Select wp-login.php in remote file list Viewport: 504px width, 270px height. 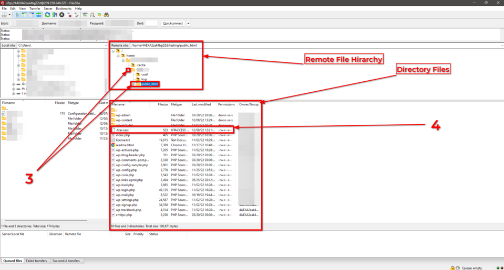126,190
